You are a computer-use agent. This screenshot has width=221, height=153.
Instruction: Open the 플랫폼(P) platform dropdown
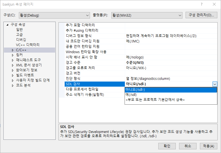[x=147, y=15]
